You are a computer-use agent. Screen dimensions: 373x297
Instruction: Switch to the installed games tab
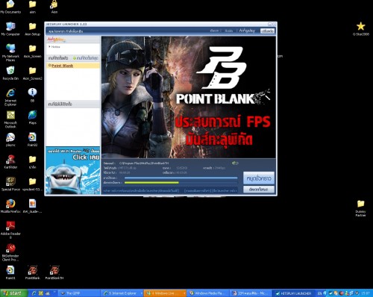[x=58, y=58]
